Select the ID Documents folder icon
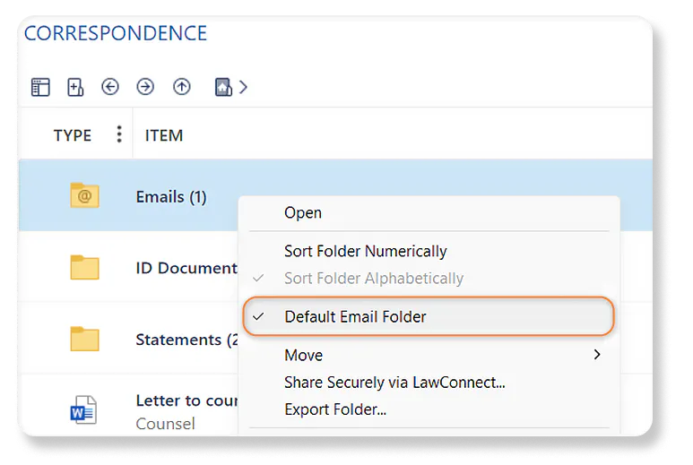693x465 pixels. 84,268
